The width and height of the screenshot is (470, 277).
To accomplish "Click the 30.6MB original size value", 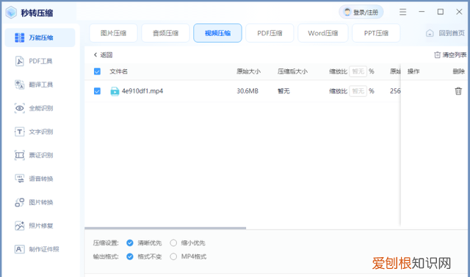I will click(x=247, y=91).
